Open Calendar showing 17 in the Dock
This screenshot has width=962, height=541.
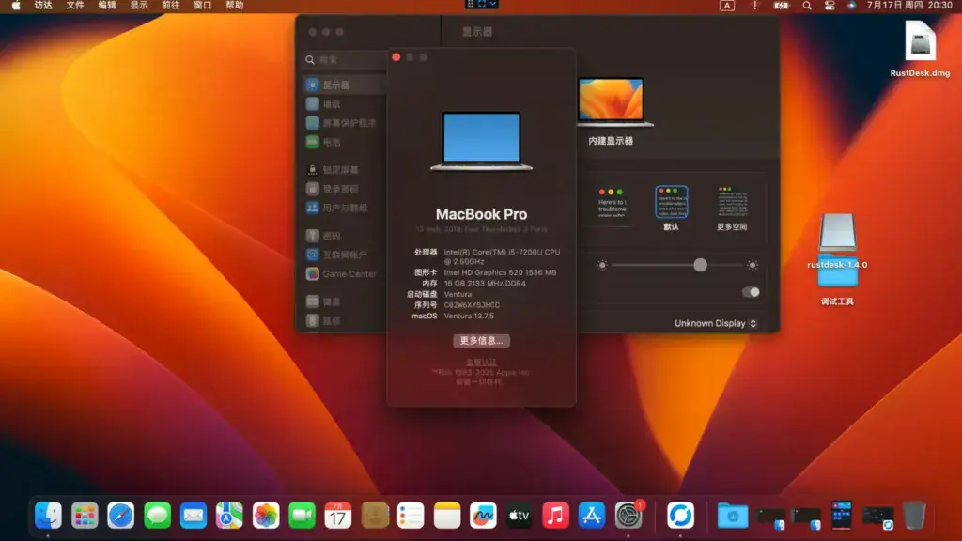pos(338,516)
